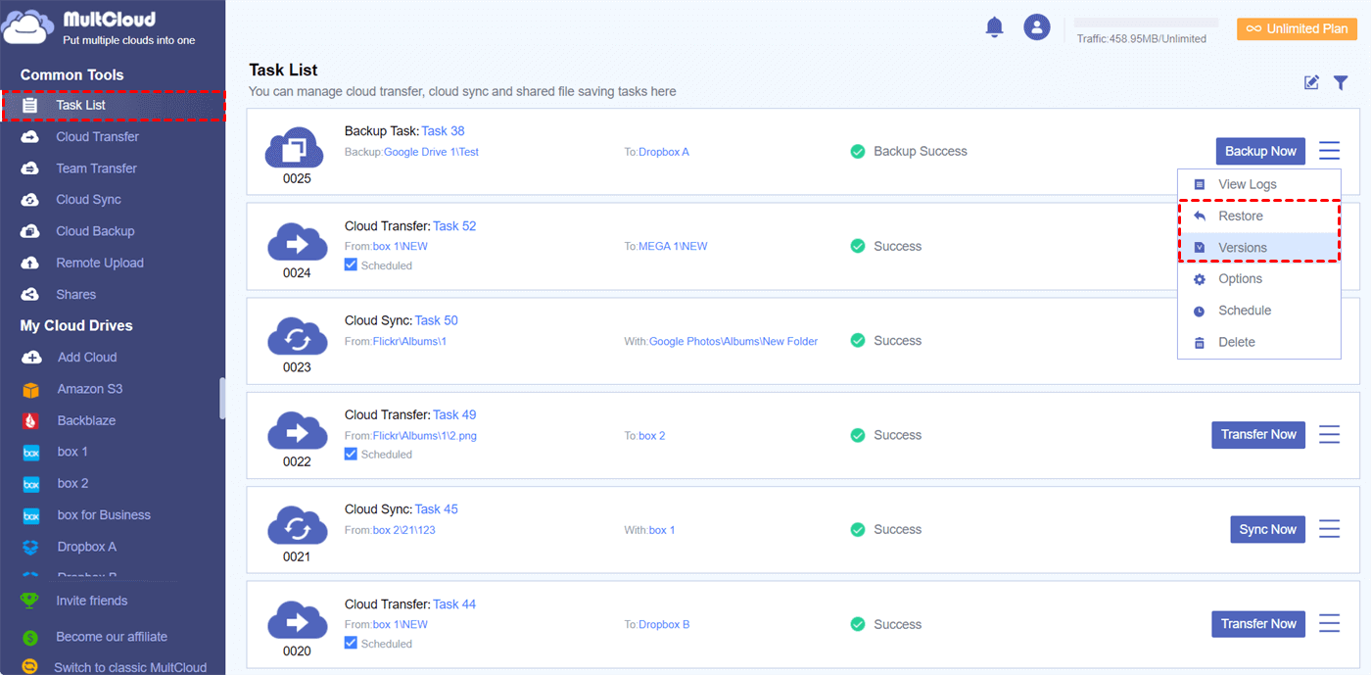Screen dimensions: 1371x675
Task: Open the user account avatar
Action: click(x=1036, y=27)
